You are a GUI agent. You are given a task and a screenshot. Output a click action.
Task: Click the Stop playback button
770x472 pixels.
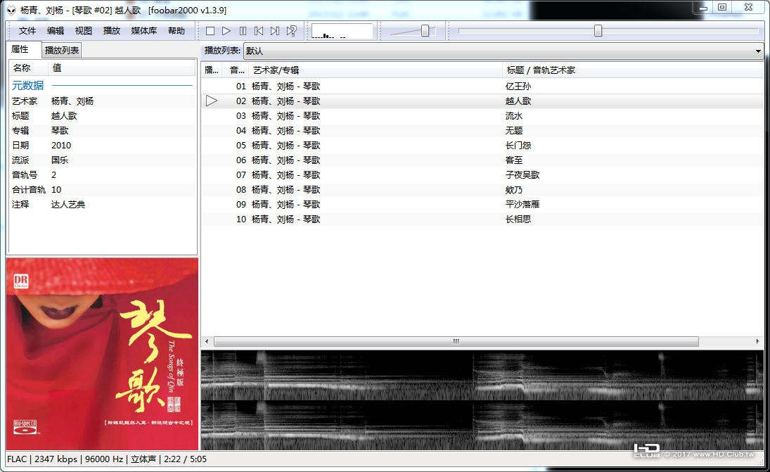(210, 31)
